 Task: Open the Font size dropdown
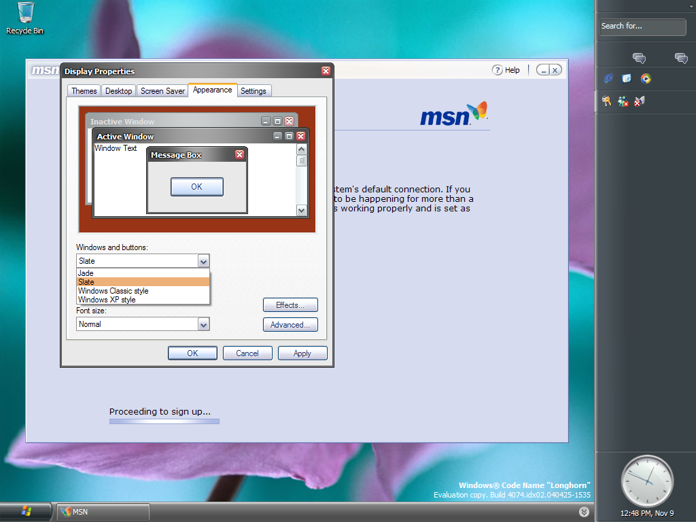pyautogui.click(x=203, y=325)
